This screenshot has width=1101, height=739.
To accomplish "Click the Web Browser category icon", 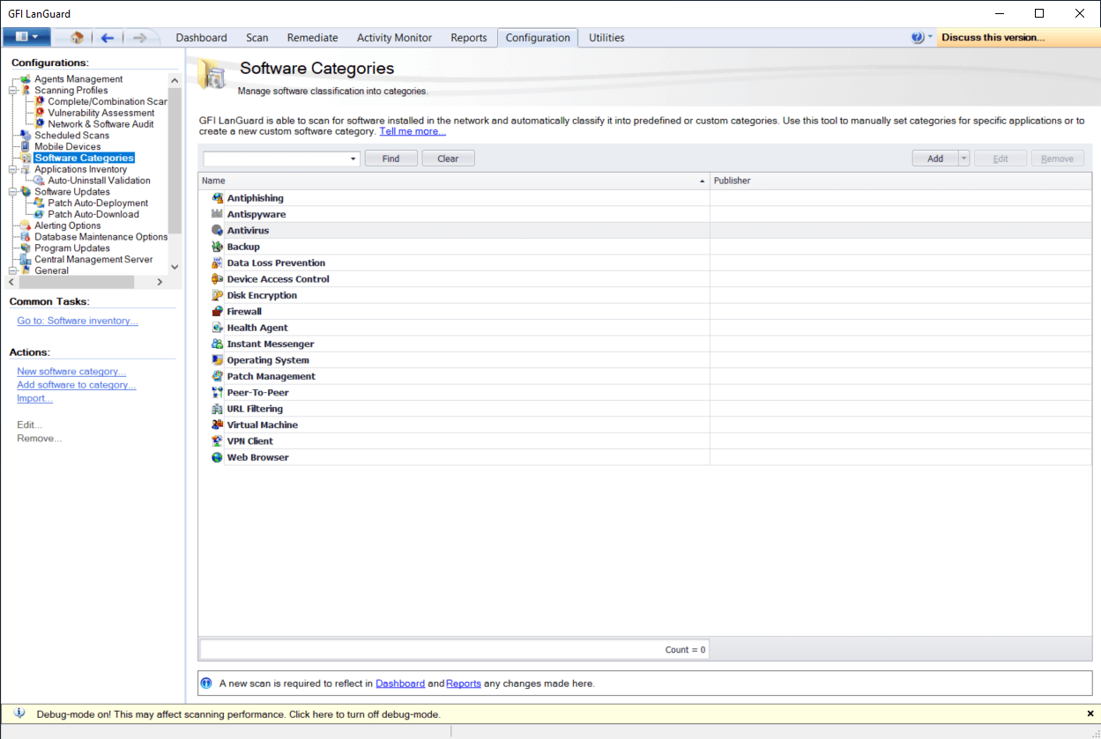I will point(218,457).
